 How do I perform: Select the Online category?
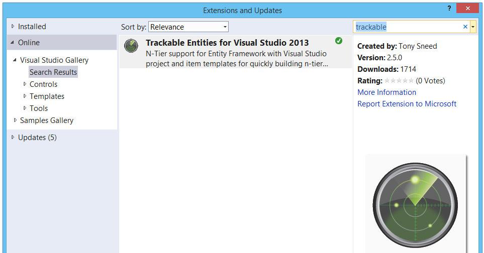coord(29,43)
